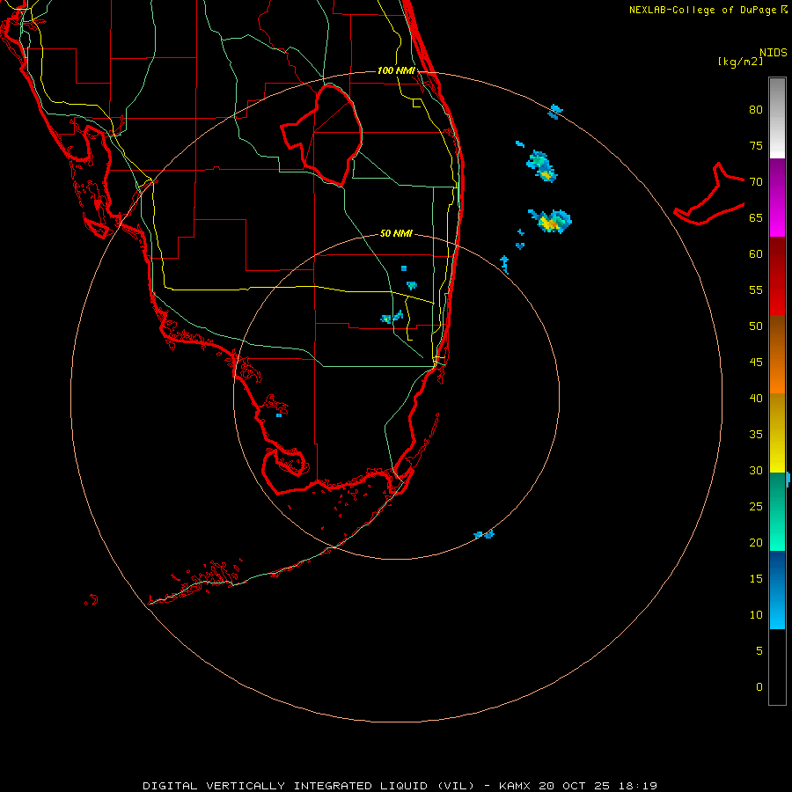Select the 35 value on the color scale
This screenshot has height=792, width=792.
tap(756, 435)
